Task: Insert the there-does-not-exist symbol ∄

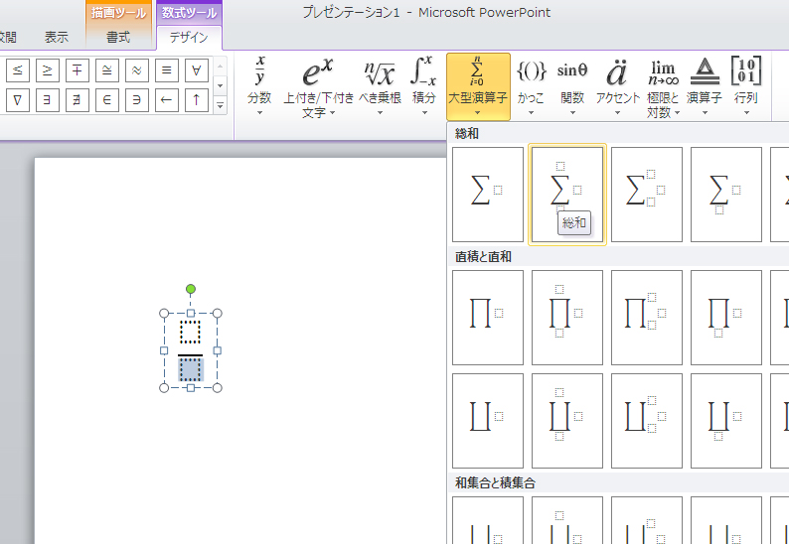Action: (77, 100)
